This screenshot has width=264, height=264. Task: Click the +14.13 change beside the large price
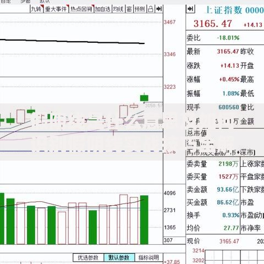pos(253,25)
